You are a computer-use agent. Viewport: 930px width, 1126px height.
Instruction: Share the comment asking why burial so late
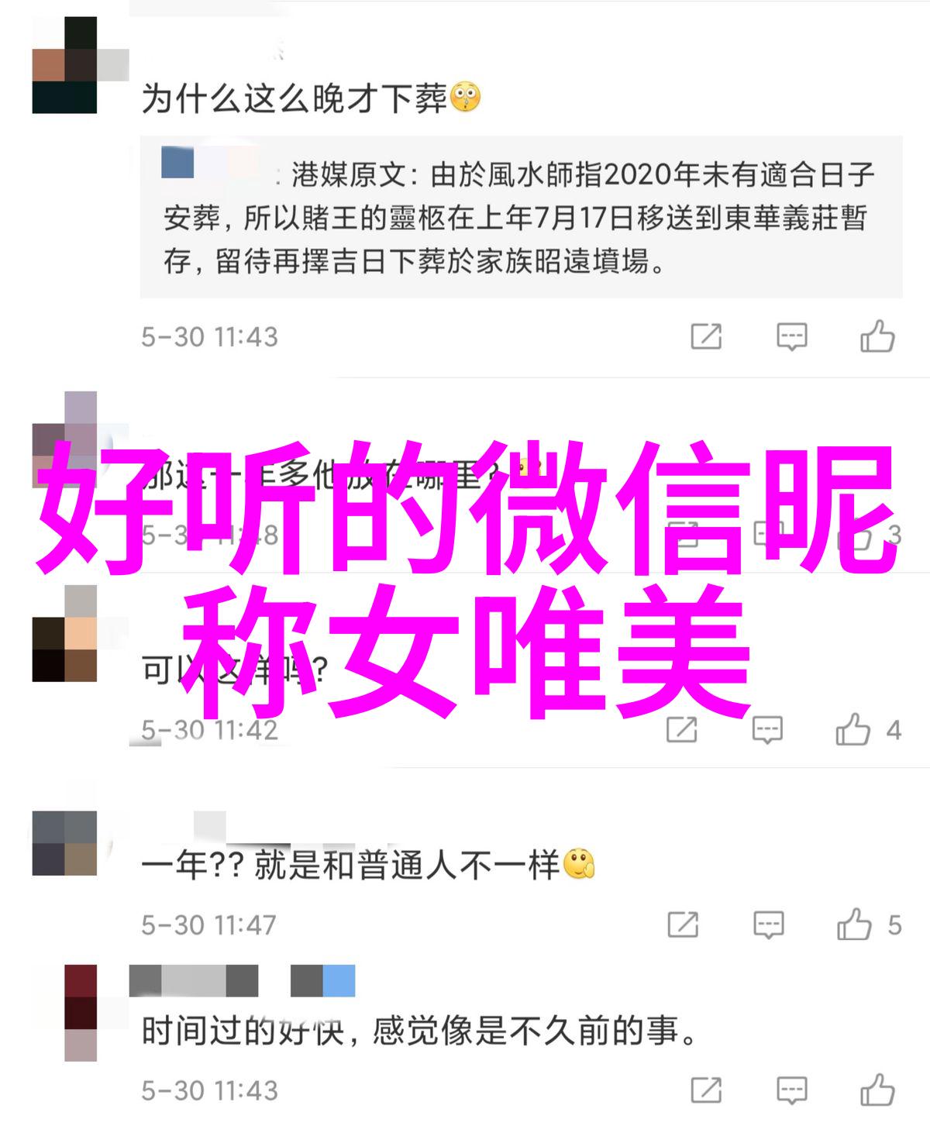[706, 336]
